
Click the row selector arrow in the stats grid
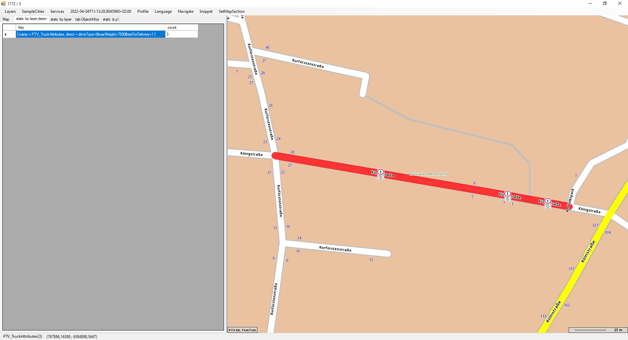(x=6, y=34)
